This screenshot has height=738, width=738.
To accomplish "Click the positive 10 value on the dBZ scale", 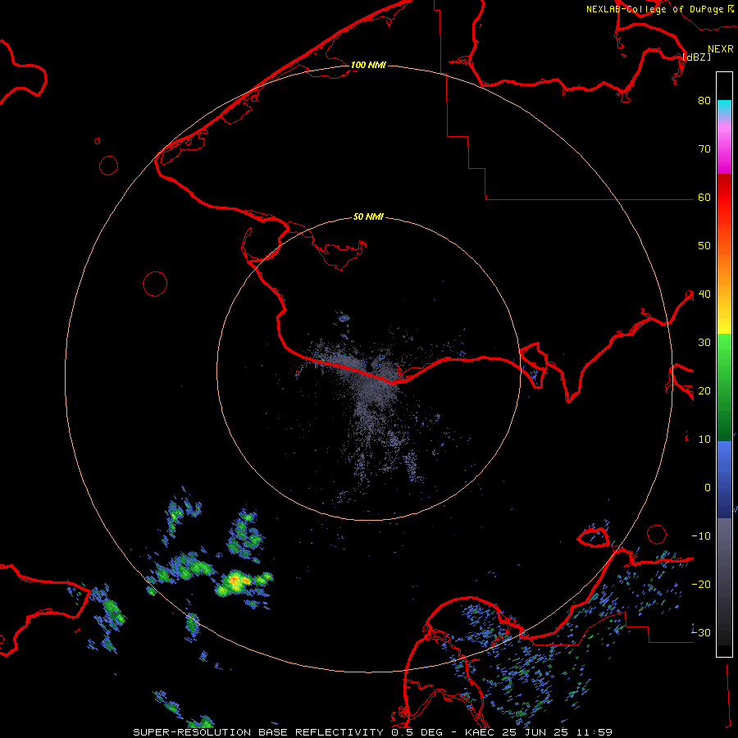I will [x=704, y=440].
